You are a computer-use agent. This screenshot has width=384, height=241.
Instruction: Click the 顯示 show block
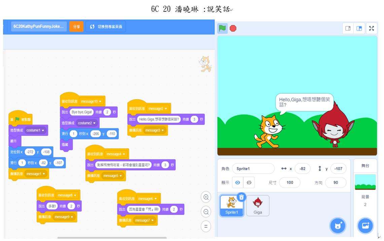point(15,141)
